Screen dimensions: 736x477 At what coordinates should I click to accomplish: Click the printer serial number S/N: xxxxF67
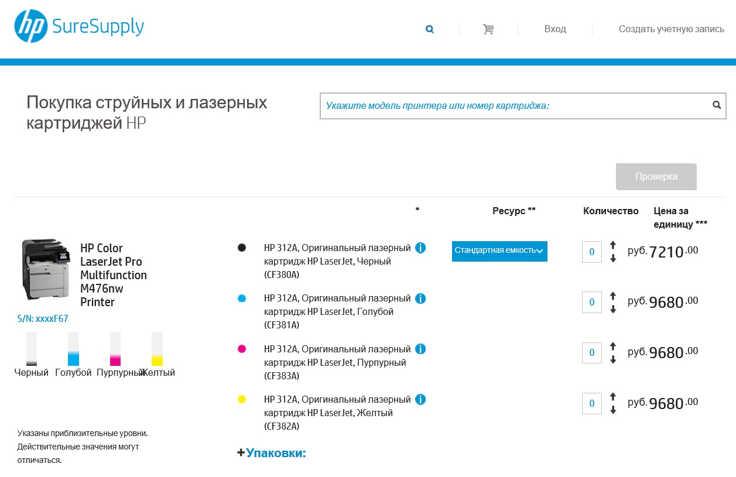click(43, 319)
